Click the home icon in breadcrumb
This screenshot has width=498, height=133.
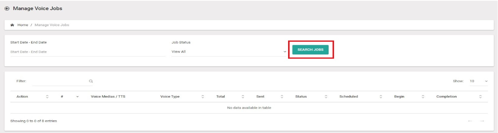[x=12, y=25]
